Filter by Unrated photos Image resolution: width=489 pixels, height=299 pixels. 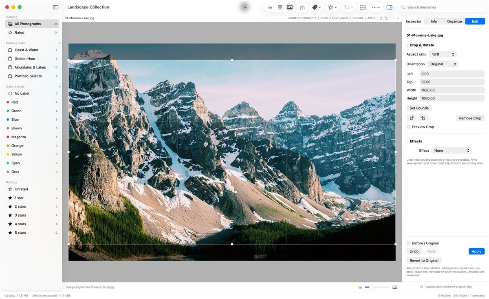point(32,189)
